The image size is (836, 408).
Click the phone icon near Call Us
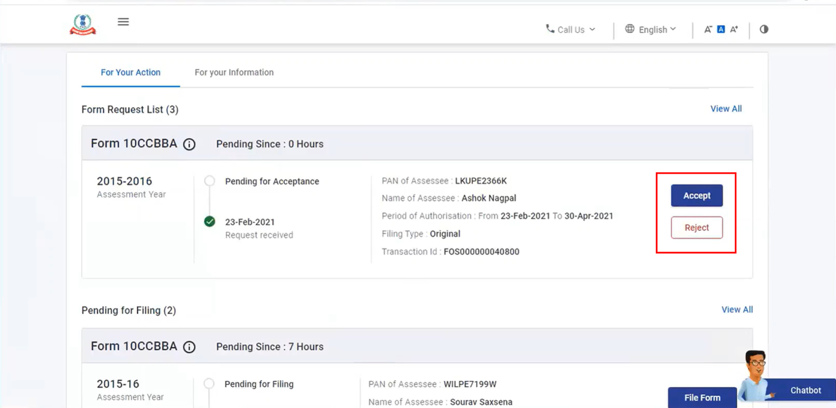coord(550,29)
